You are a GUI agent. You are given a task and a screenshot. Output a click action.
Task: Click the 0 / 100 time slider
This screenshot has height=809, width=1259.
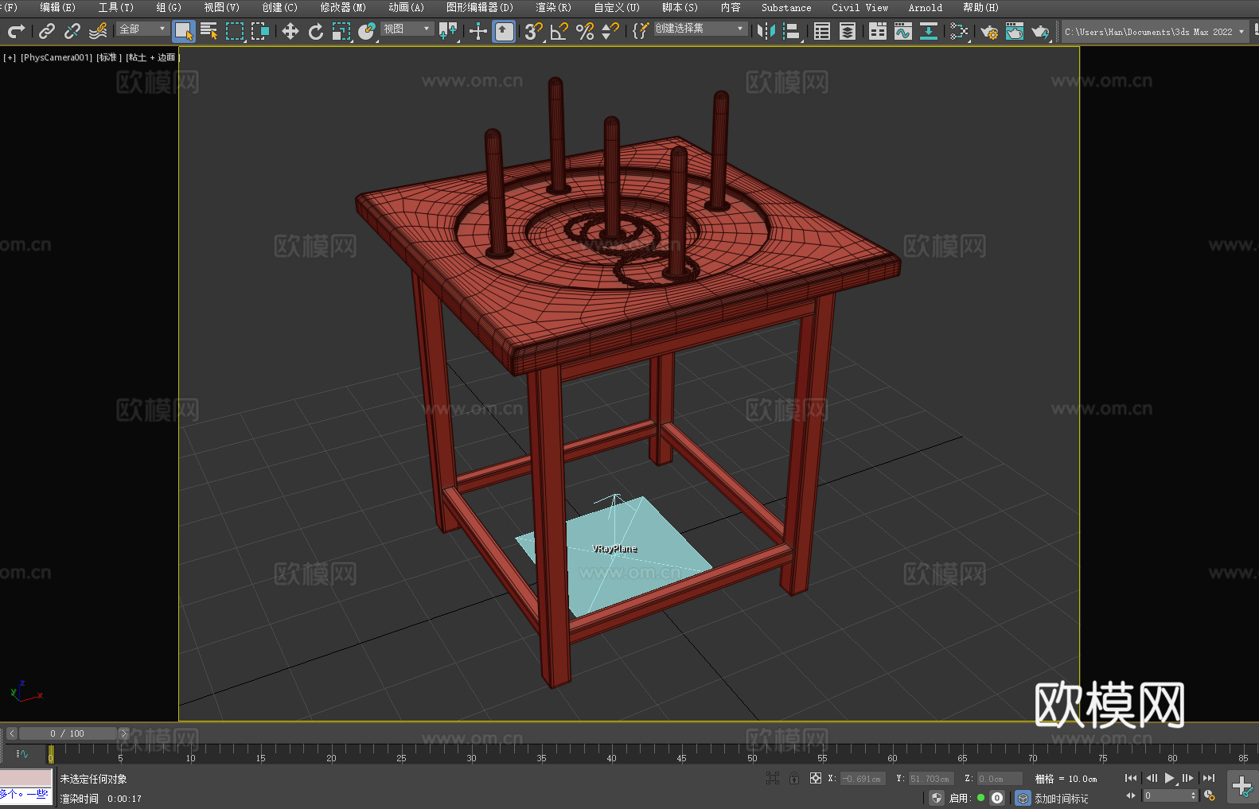coord(68,733)
